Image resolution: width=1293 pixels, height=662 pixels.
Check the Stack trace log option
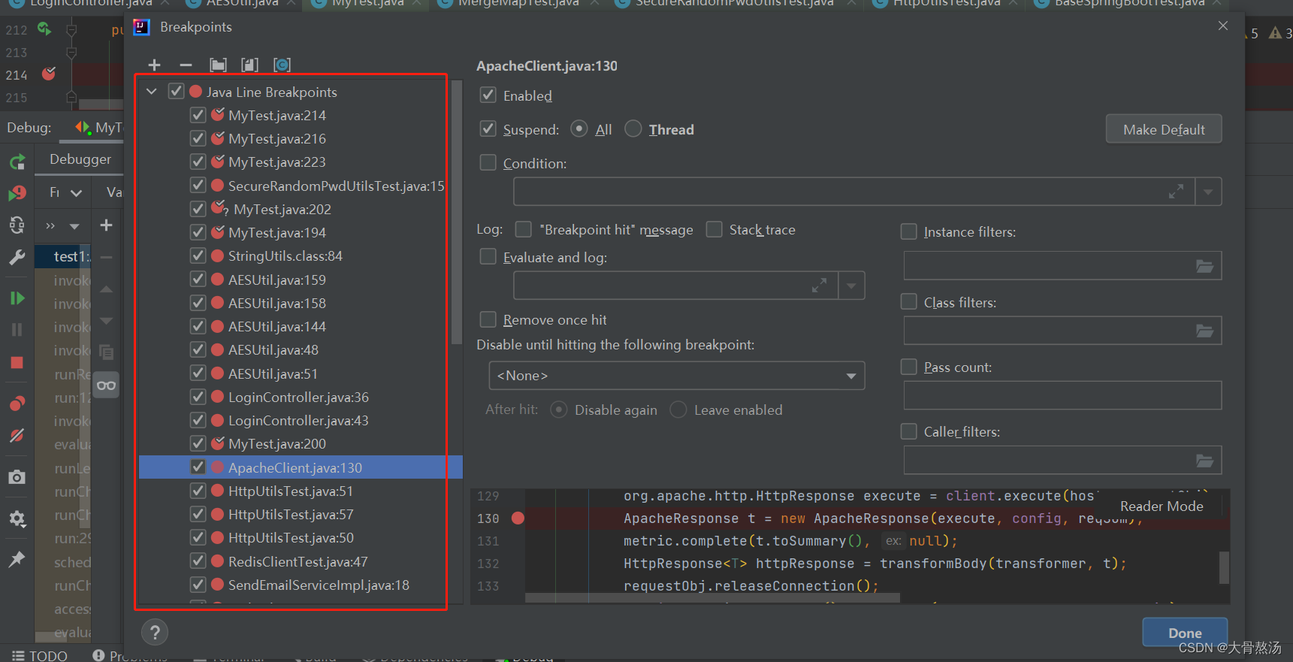pos(714,228)
